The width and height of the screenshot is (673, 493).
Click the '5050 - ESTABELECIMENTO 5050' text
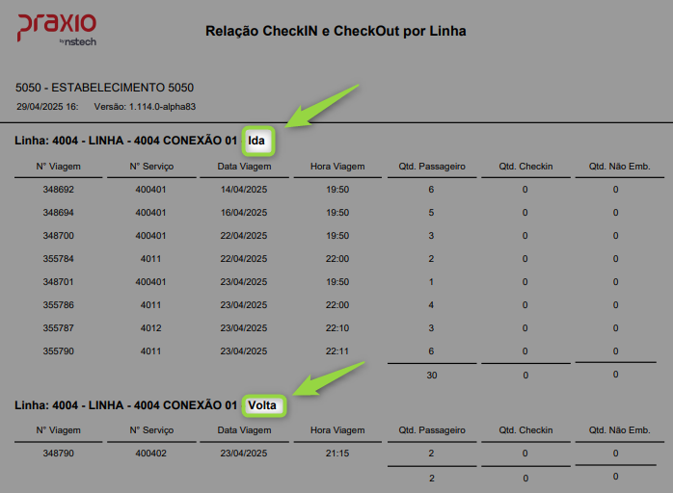pos(104,88)
